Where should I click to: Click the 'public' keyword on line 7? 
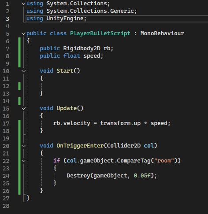pos(50,48)
